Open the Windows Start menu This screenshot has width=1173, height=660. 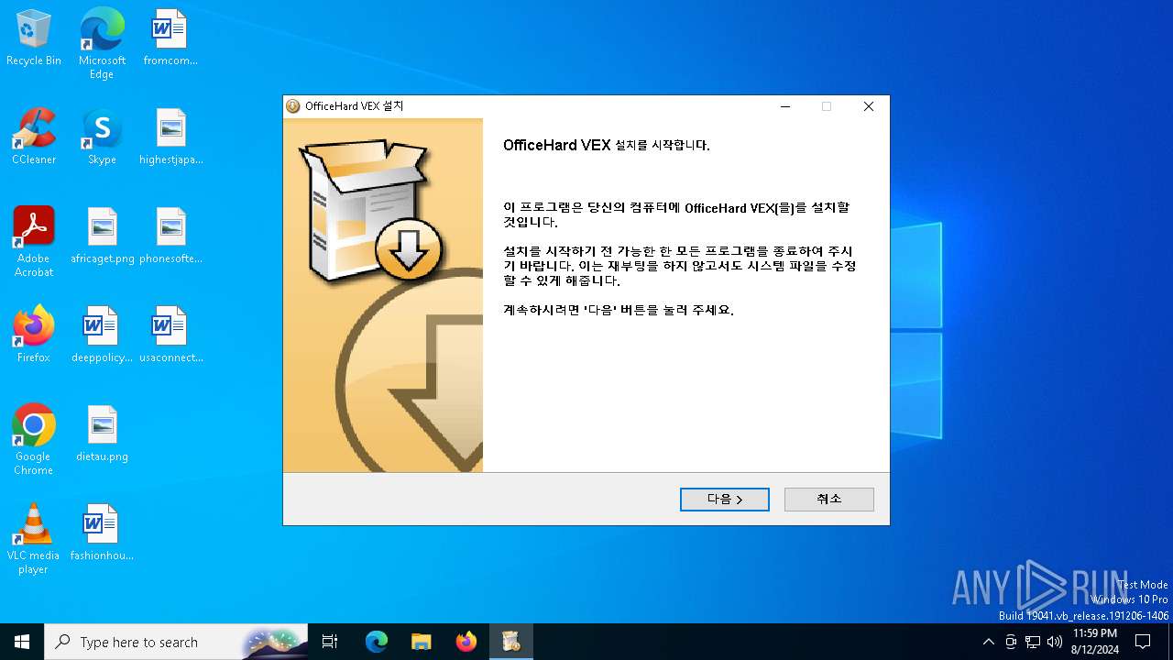coord(22,642)
